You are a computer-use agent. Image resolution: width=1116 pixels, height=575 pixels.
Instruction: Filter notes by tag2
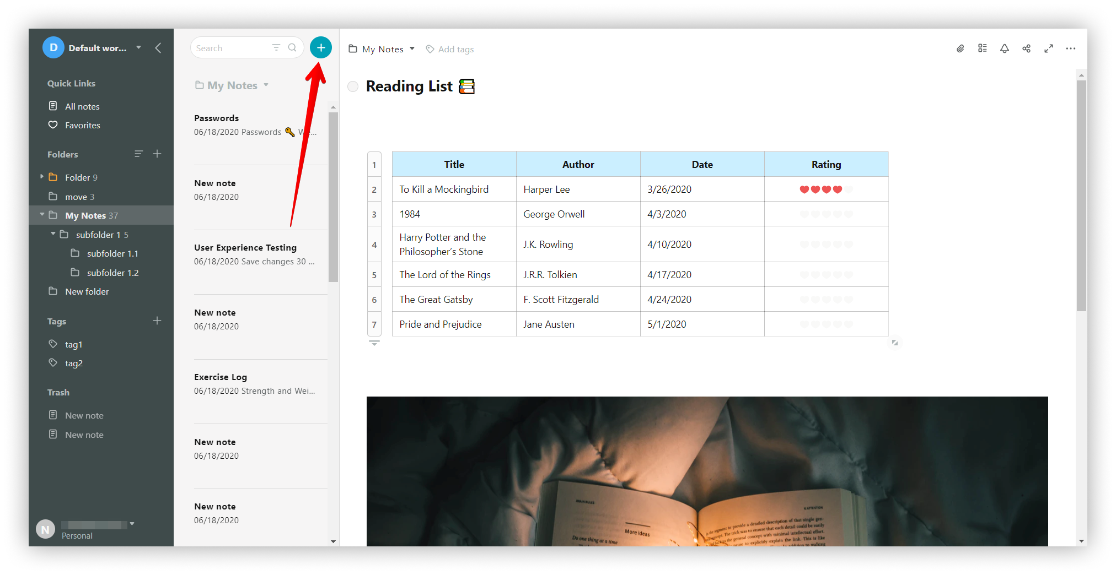click(x=73, y=363)
